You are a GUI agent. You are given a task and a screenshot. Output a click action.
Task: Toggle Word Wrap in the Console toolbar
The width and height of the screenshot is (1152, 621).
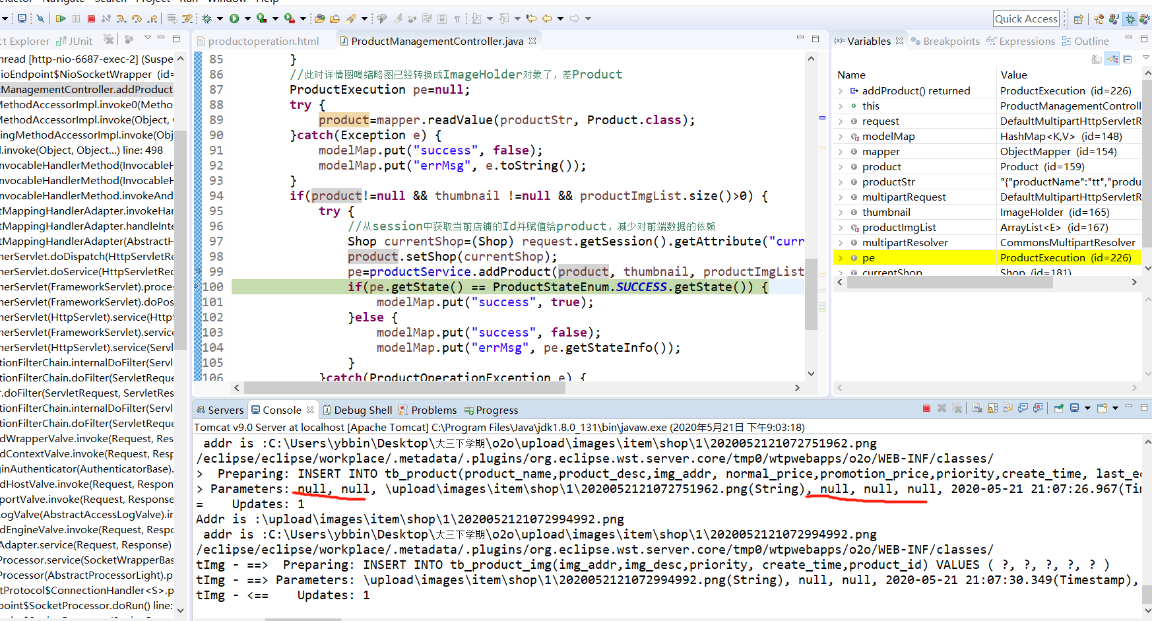1008,408
